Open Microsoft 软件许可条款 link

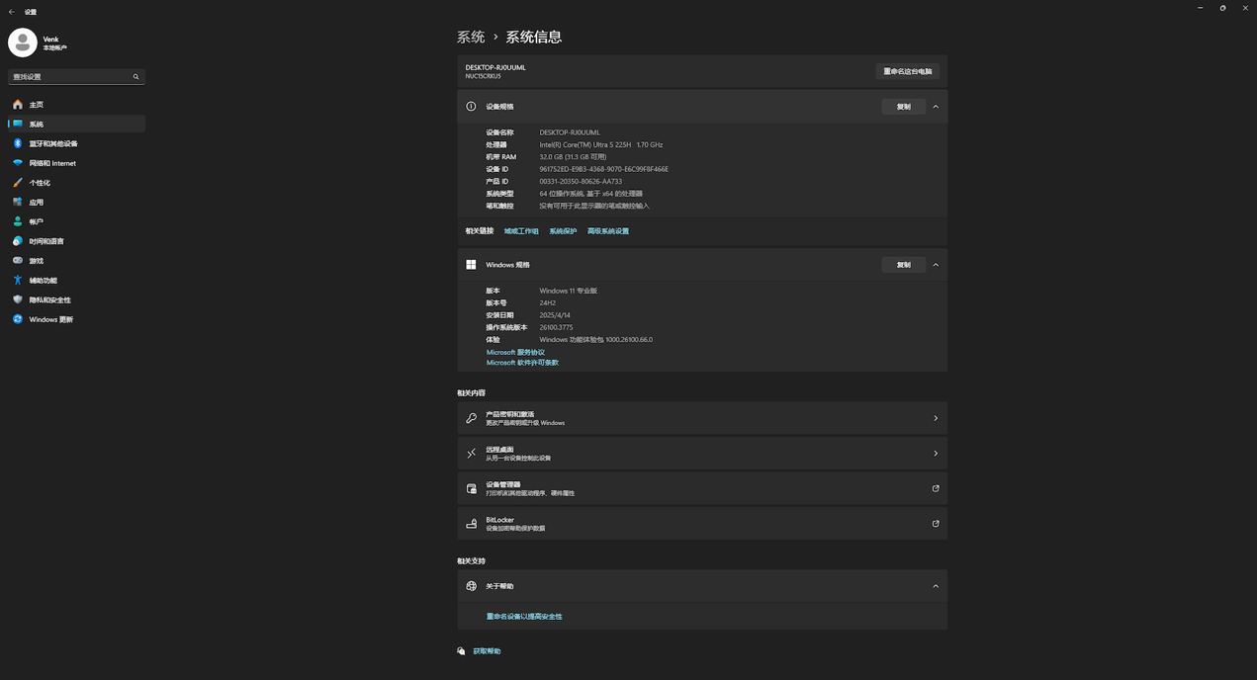click(x=522, y=363)
